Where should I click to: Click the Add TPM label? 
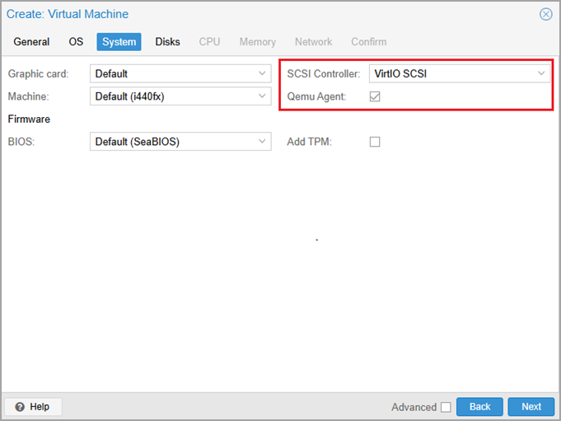(310, 142)
